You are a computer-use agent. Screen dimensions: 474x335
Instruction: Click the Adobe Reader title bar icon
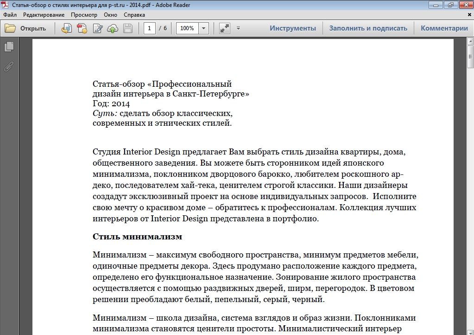click(x=5, y=5)
